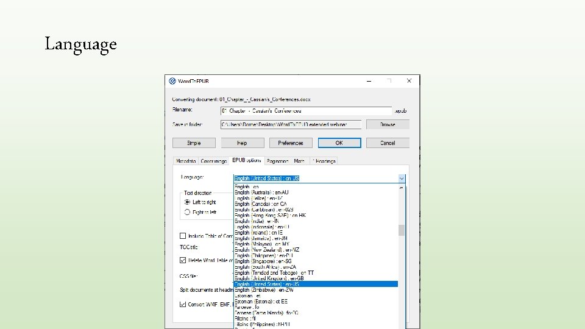Screen dimensions: 585x329
Task: Select the EPUB options tab
Action: coord(247,160)
